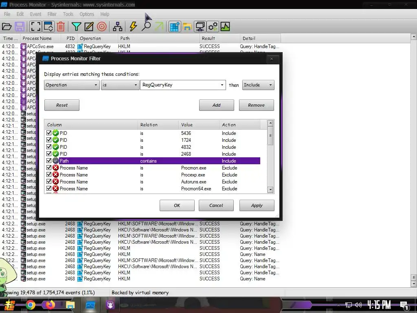Click the Remove filter button
The width and height of the screenshot is (417, 313).
tap(257, 105)
